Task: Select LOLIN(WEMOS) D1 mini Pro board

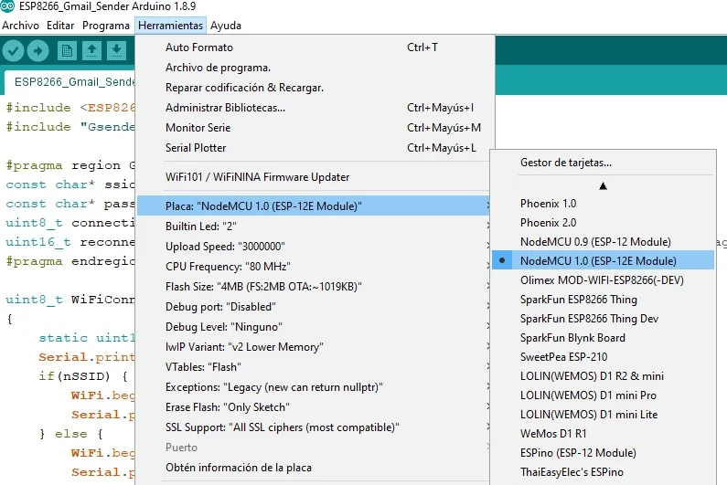Action: click(603, 395)
